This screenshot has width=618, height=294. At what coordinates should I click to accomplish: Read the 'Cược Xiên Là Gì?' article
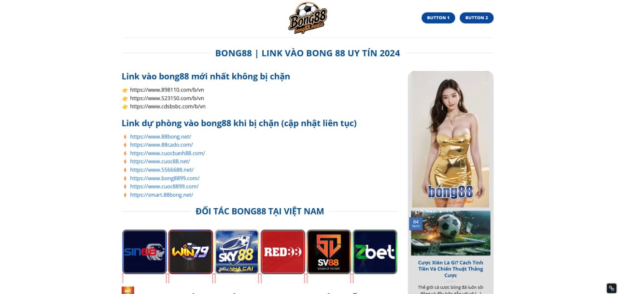tap(450, 269)
